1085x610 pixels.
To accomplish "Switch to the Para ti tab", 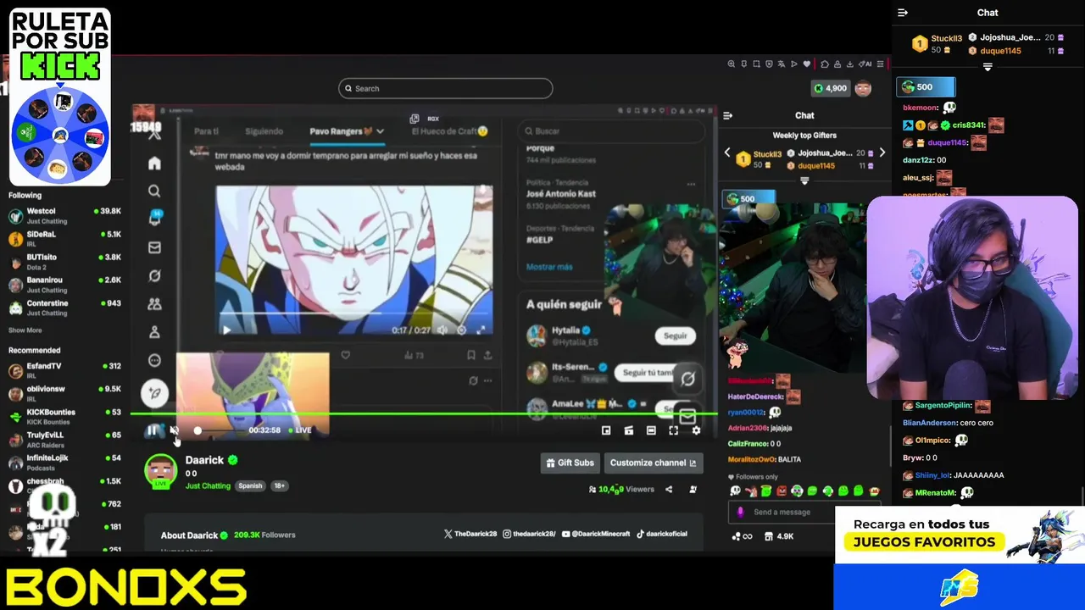I will (206, 131).
